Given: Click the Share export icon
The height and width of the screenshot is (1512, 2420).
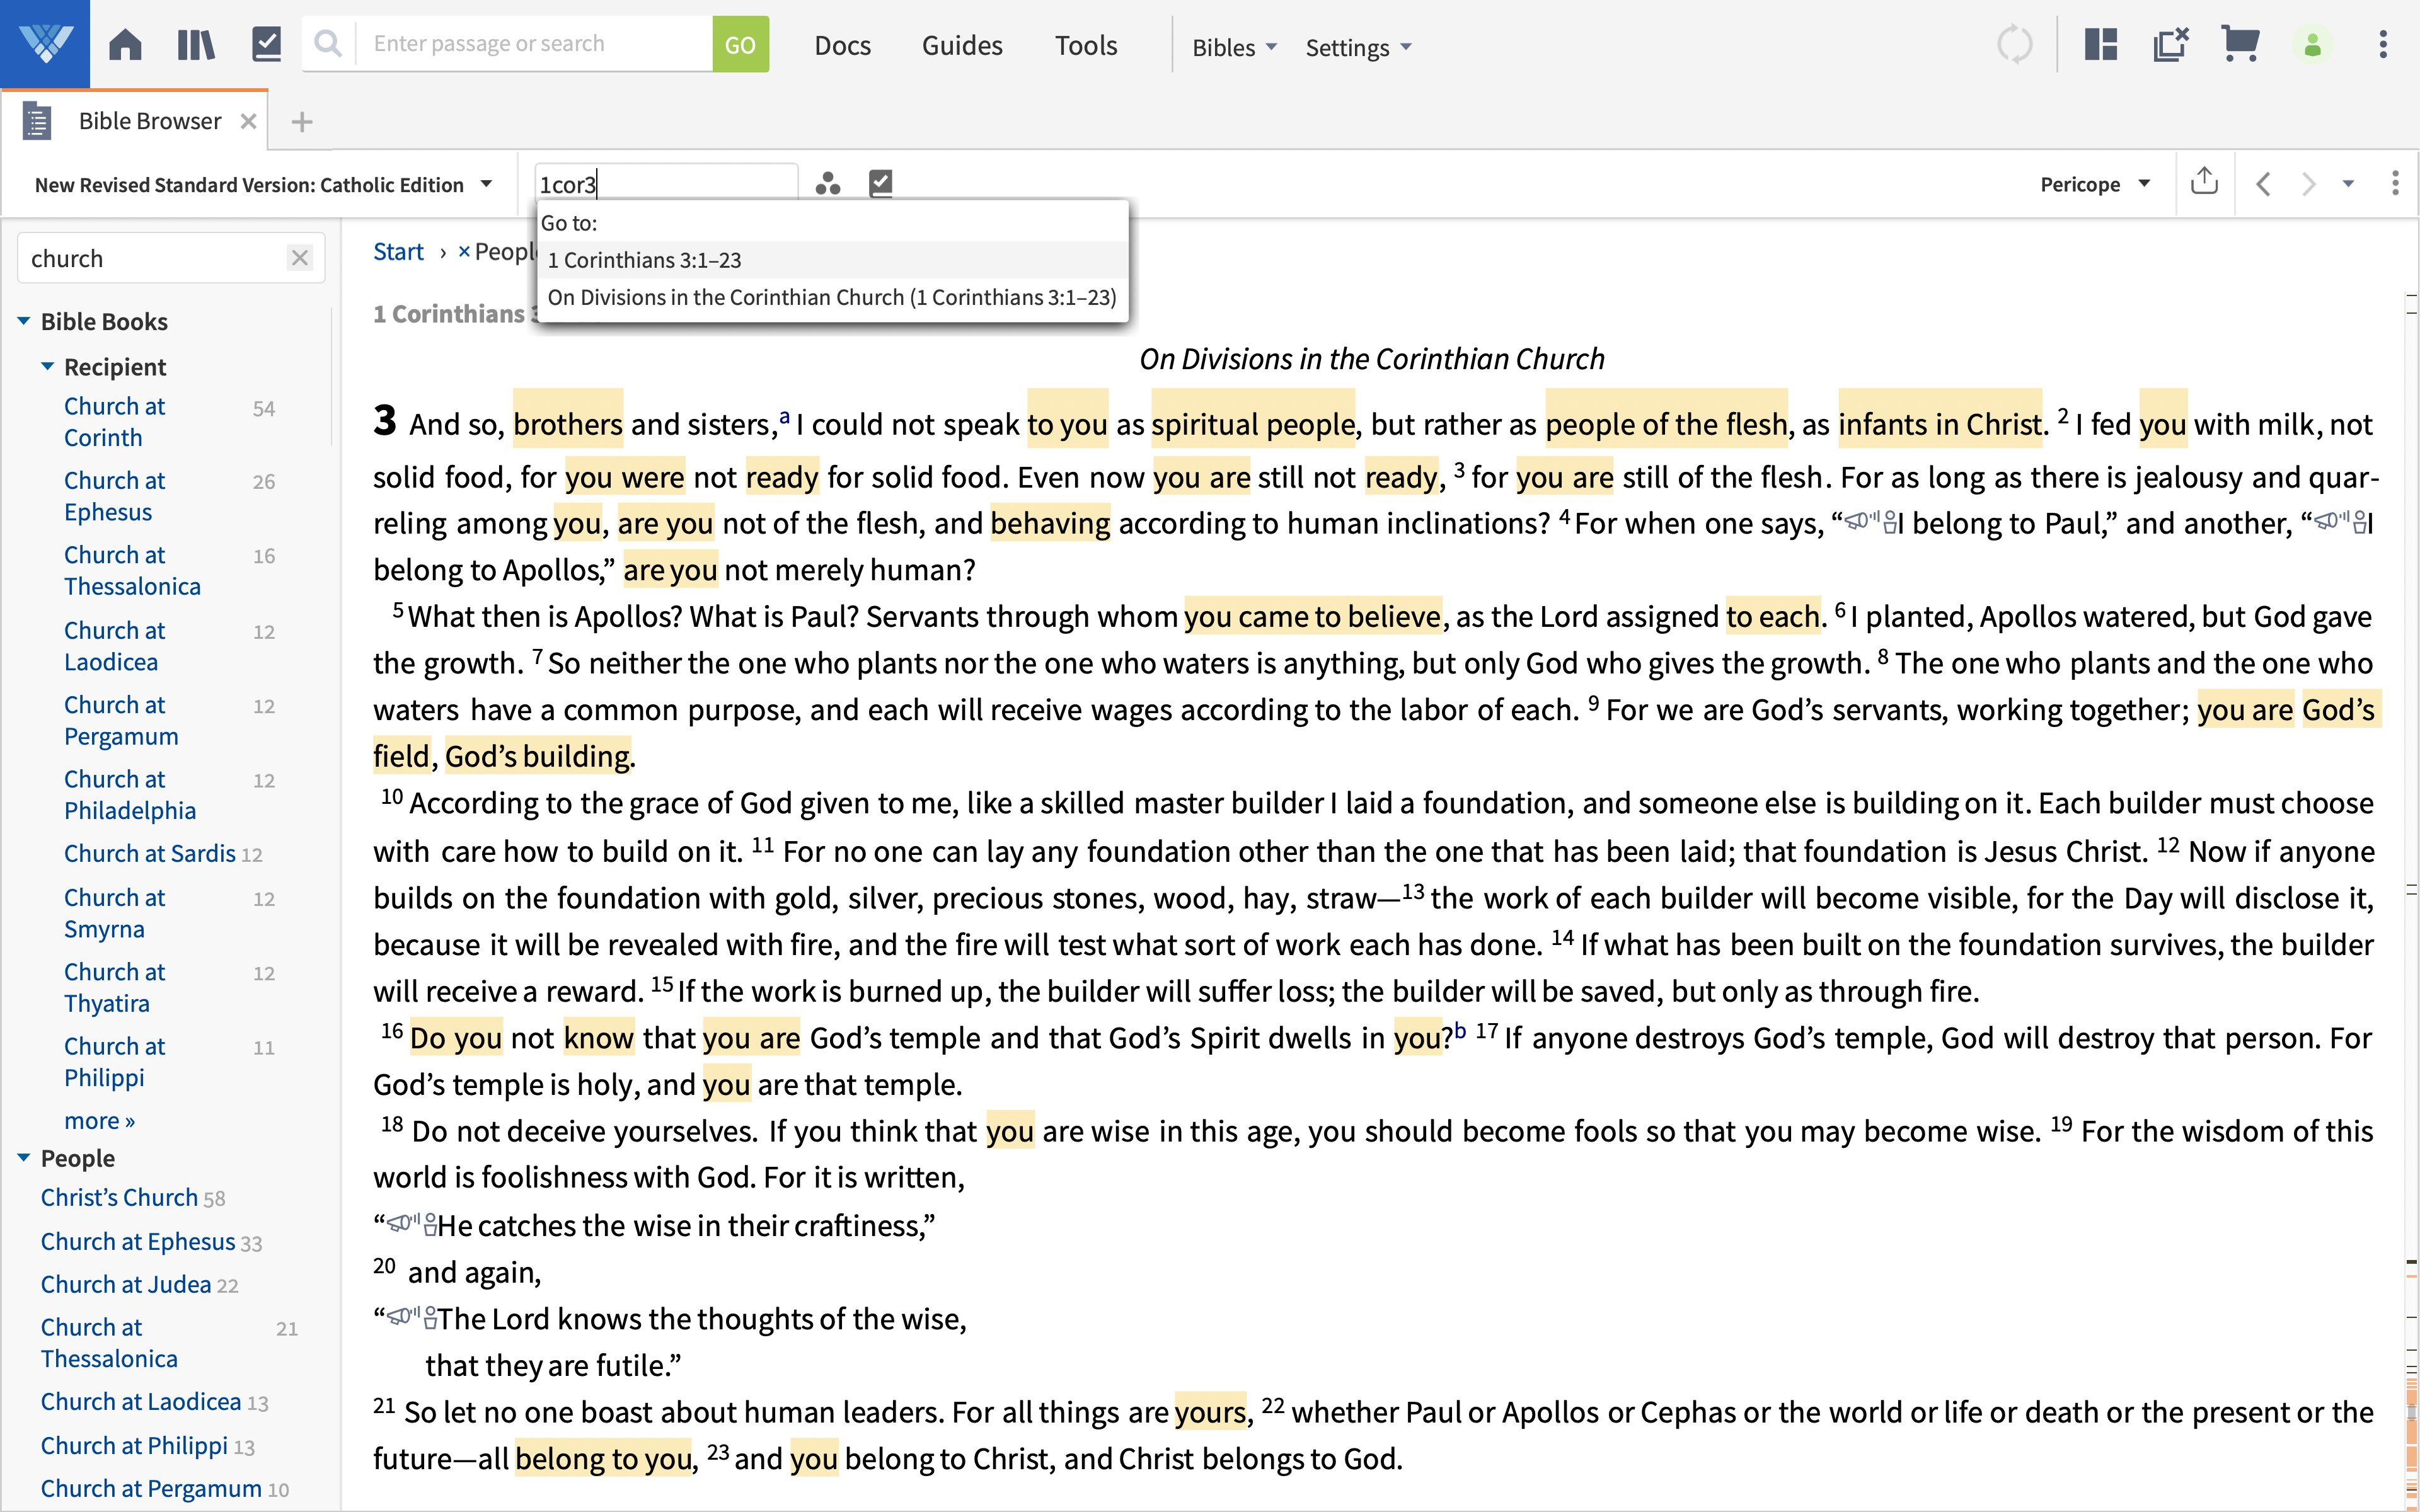Looking at the screenshot, I should pos(2204,182).
